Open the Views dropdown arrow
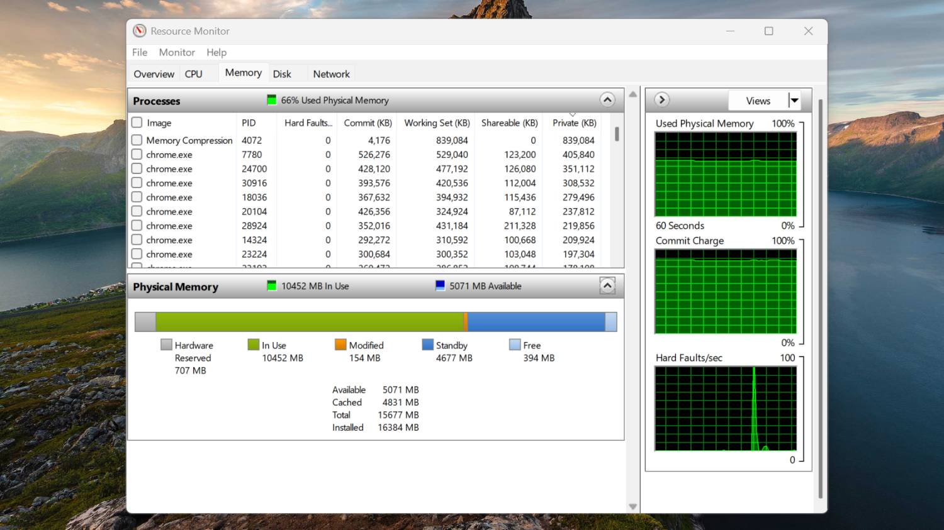The image size is (944, 530). [795, 101]
